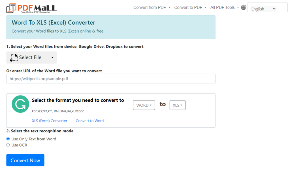Open the WORD source format dropdown
Screen dimensions: 290x169
tap(144, 105)
